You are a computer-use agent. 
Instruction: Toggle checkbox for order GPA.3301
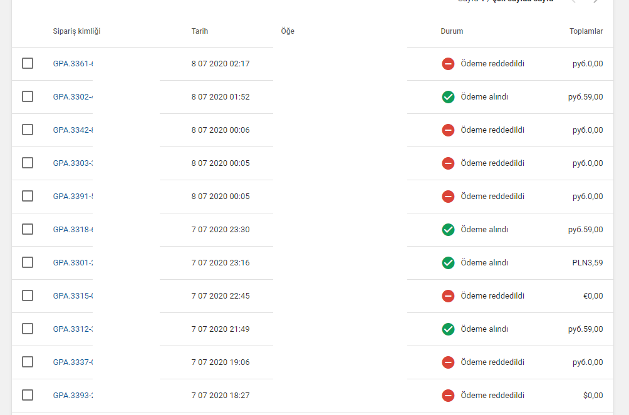click(28, 262)
